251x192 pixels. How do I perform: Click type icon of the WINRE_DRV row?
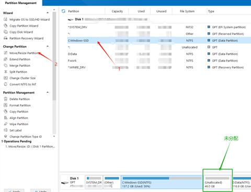coord(209,67)
